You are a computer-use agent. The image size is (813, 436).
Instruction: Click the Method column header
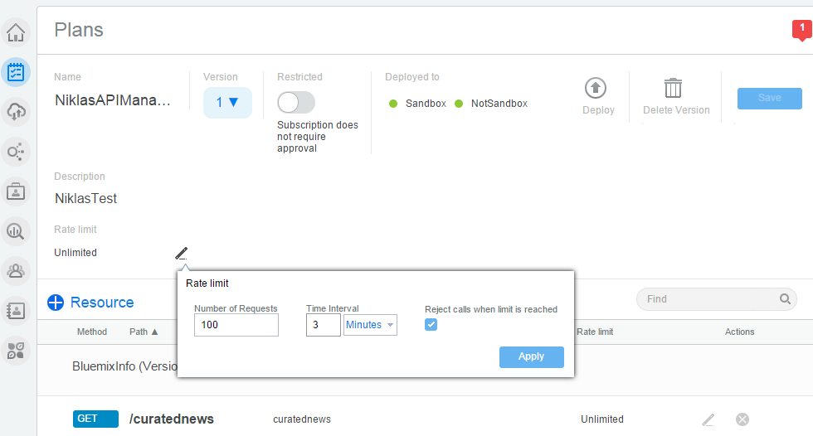tap(92, 332)
